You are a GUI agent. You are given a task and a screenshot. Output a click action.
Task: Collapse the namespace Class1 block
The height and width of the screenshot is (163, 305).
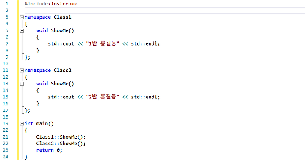pyautogui.click(x=22, y=17)
